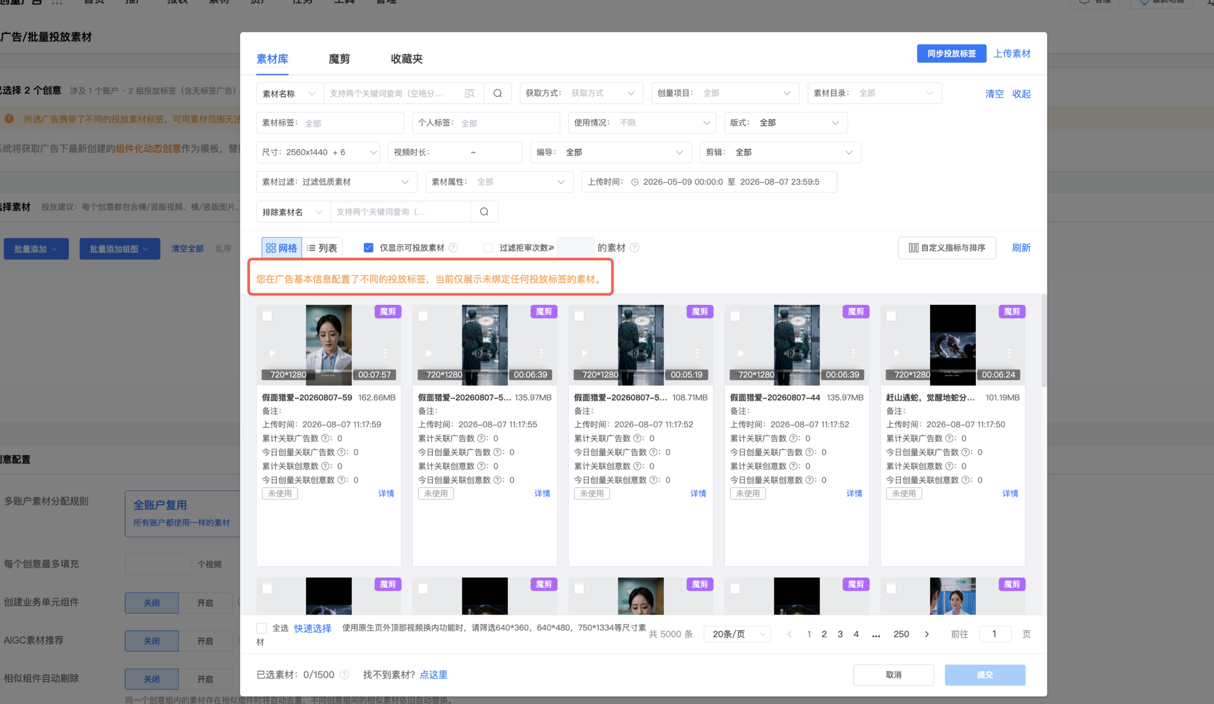Click the 过滤拒审次数 number input box
The image size is (1214, 704).
click(x=575, y=247)
